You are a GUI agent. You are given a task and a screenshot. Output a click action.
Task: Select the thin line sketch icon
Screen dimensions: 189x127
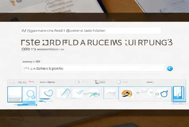point(110,93)
